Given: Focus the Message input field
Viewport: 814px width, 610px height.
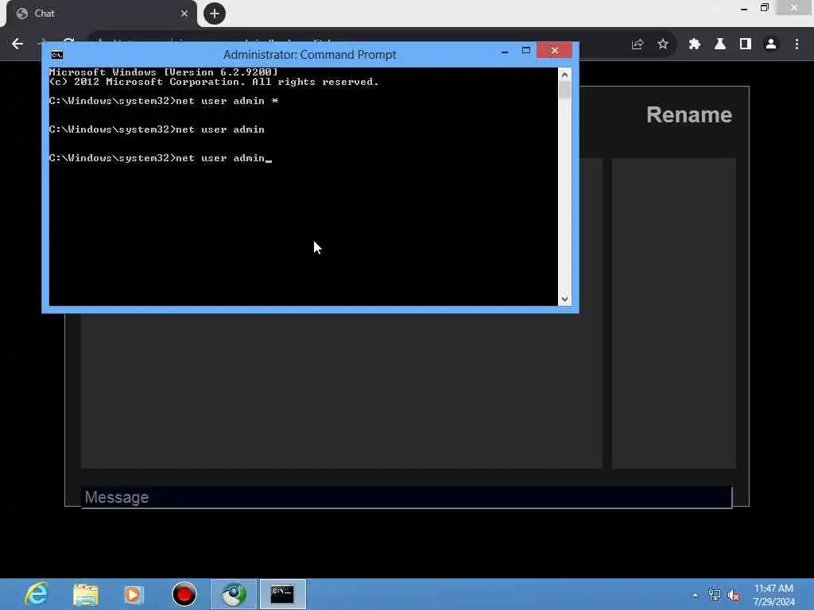Looking at the screenshot, I should click(x=406, y=497).
